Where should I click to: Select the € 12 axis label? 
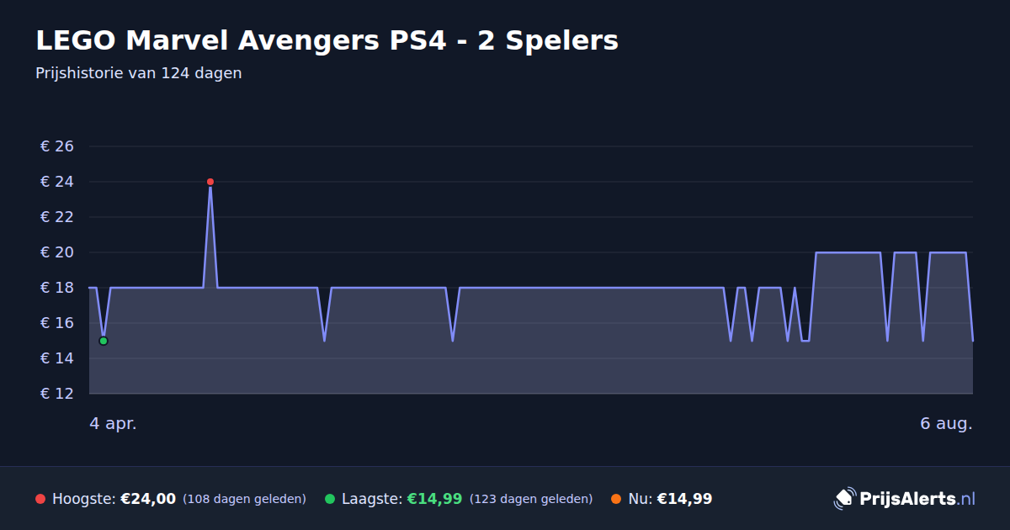click(57, 394)
